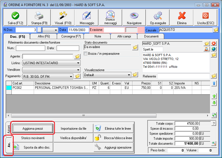Click into the Num. reference field
The width and height of the screenshot is (222, 158).
30,48
